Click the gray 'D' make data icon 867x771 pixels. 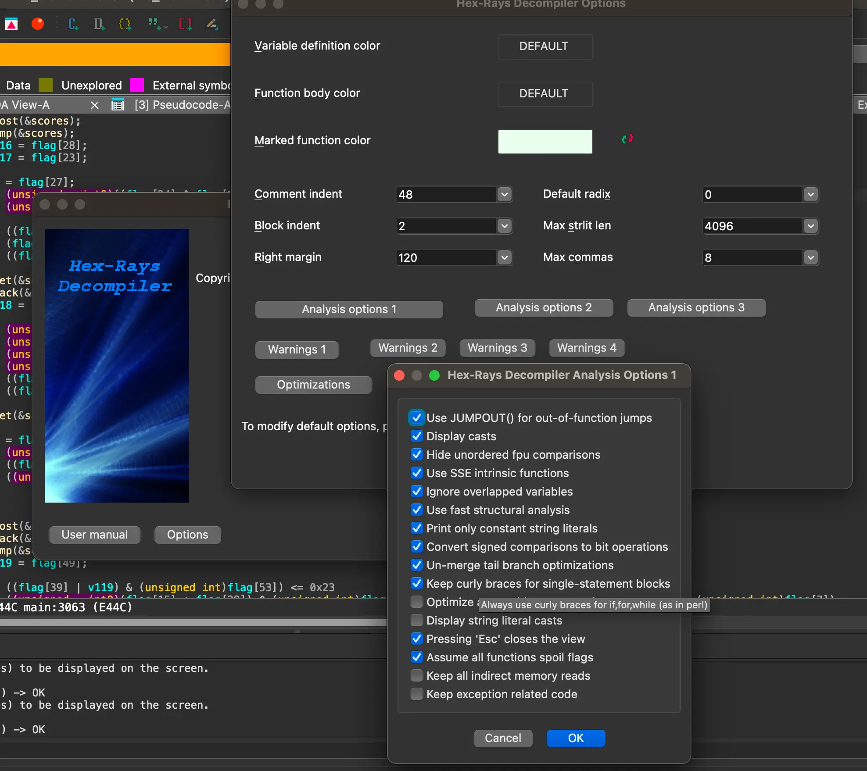99,24
